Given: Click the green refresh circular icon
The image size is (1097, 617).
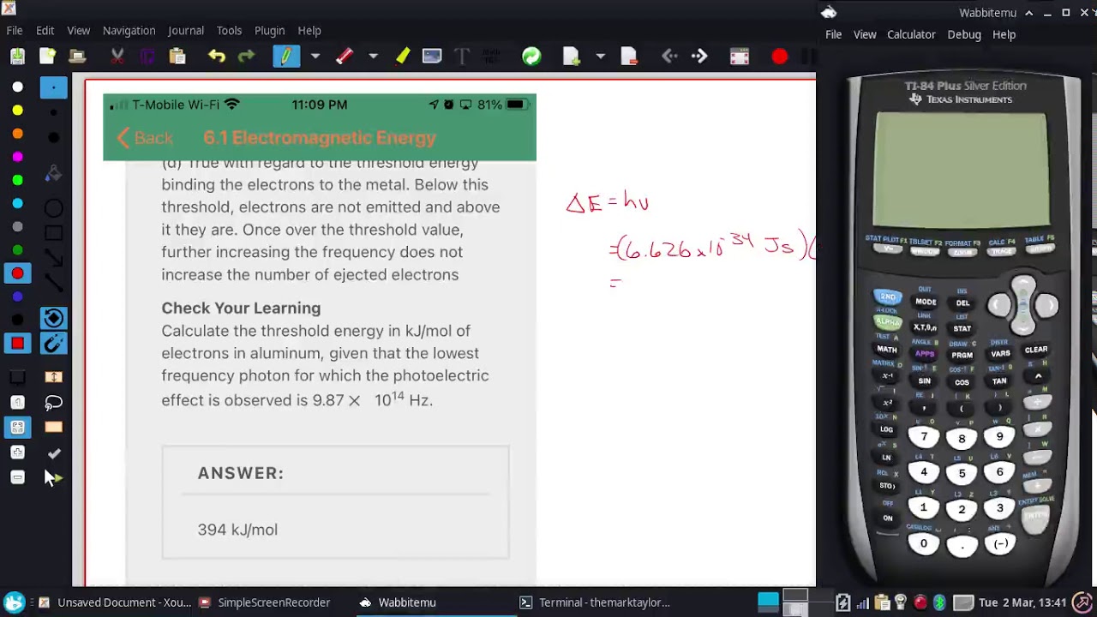Looking at the screenshot, I should [531, 57].
